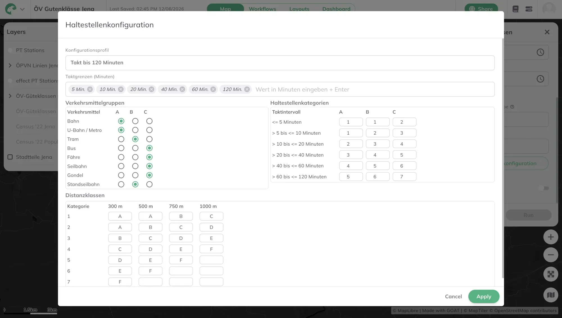Set Bahn to group B
Viewport: 562px width, 318px height.
135,121
